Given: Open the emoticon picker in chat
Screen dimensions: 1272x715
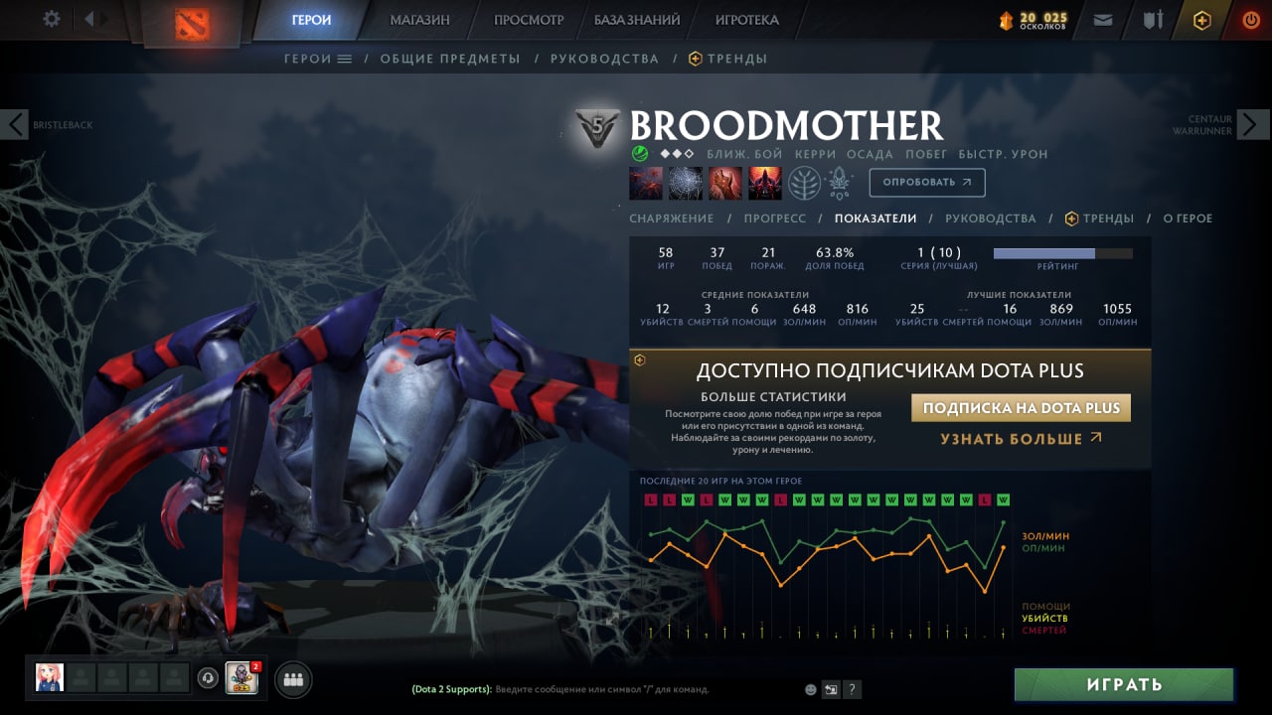Looking at the screenshot, I should pyautogui.click(x=811, y=689).
